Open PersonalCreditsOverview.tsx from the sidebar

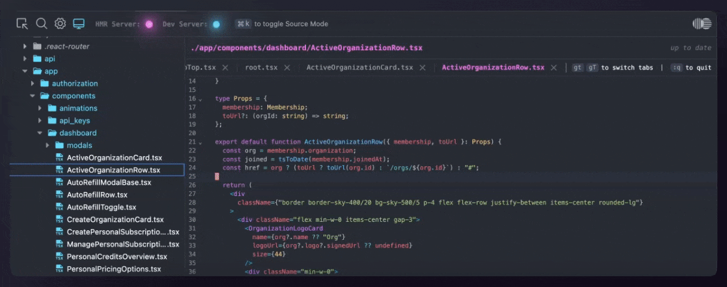[117, 257]
